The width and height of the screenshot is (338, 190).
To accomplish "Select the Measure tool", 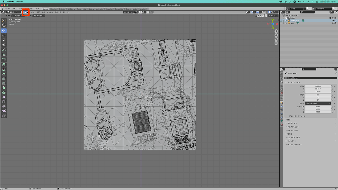I will tap(4, 54).
